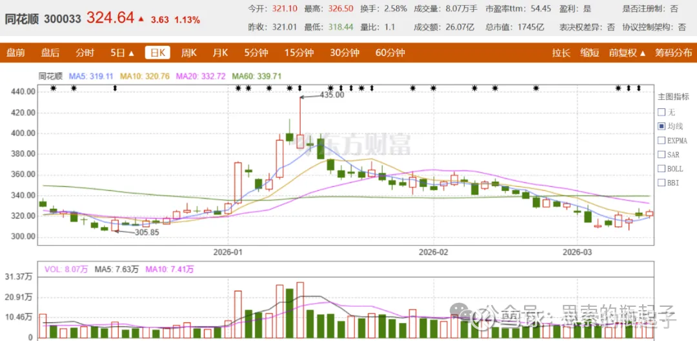
Task: Select 5分钟 interval
Action: (256, 54)
